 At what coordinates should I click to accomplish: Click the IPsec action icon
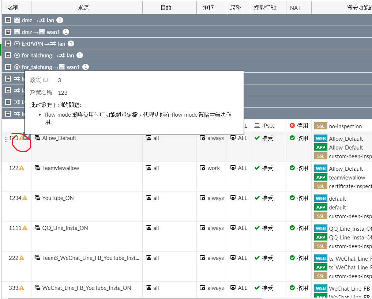coord(257,125)
